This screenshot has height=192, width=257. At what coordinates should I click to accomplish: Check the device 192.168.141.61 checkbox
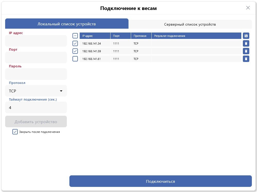pyautogui.click(x=75, y=59)
